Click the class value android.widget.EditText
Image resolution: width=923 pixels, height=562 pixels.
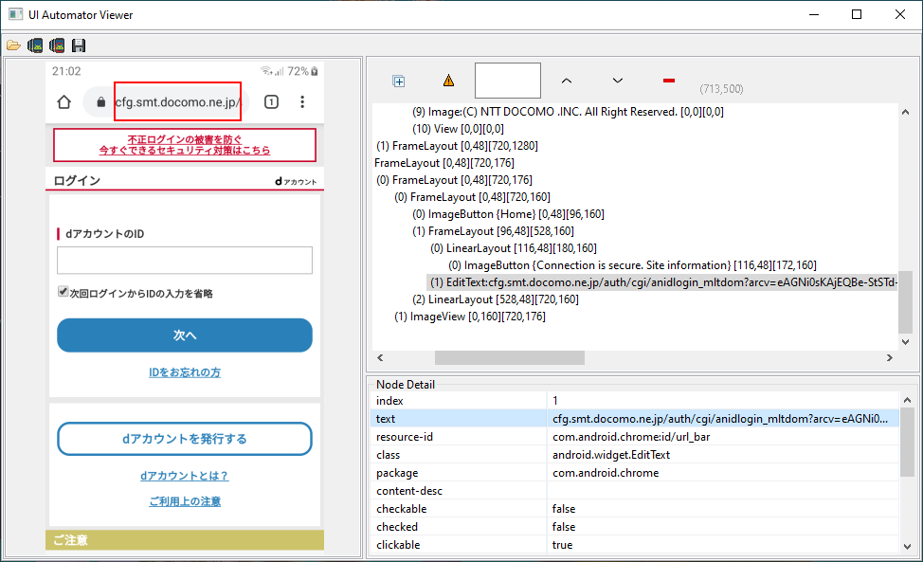[611, 455]
